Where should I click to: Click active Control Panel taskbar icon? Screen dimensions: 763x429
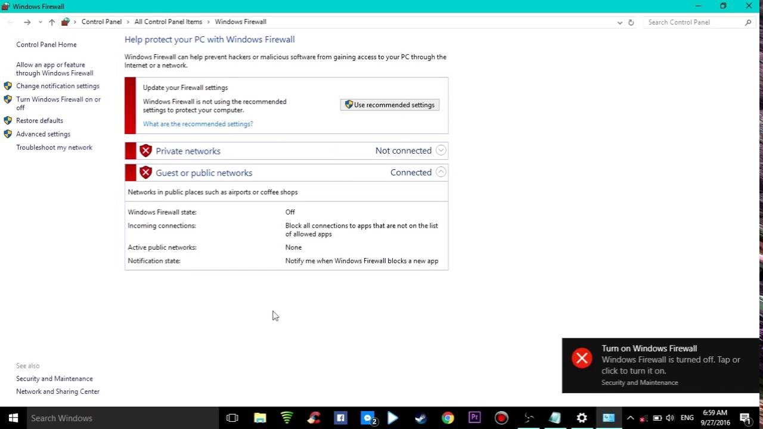(x=609, y=418)
